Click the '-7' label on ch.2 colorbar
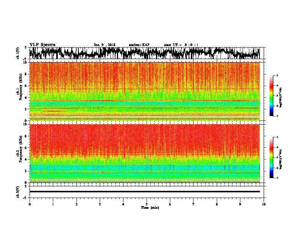Image resolution: width=297 pixels, height=229 pixels. click(276, 178)
